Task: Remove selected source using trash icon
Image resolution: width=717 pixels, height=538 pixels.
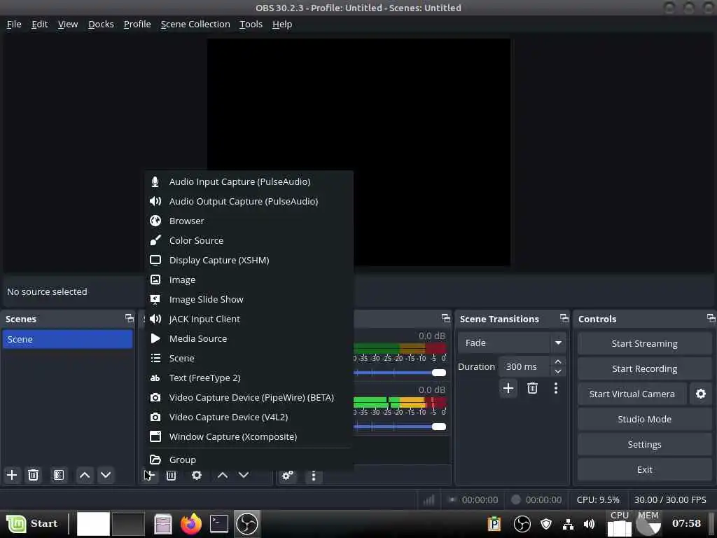Action: pyautogui.click(x=171, y=476)
